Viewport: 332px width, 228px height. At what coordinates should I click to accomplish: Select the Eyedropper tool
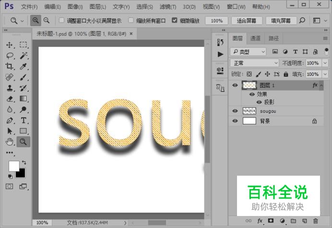(23, 66)
